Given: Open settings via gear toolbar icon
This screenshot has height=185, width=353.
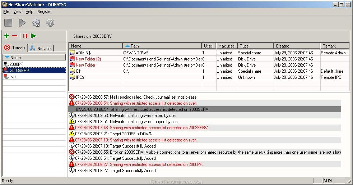Looking at the screenshot, I should coord(36,23).
